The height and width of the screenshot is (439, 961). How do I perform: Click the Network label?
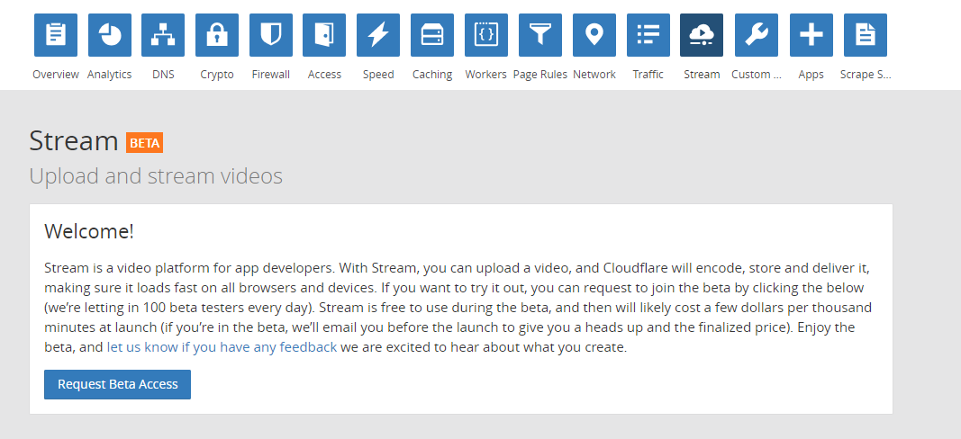pos(594,75)
